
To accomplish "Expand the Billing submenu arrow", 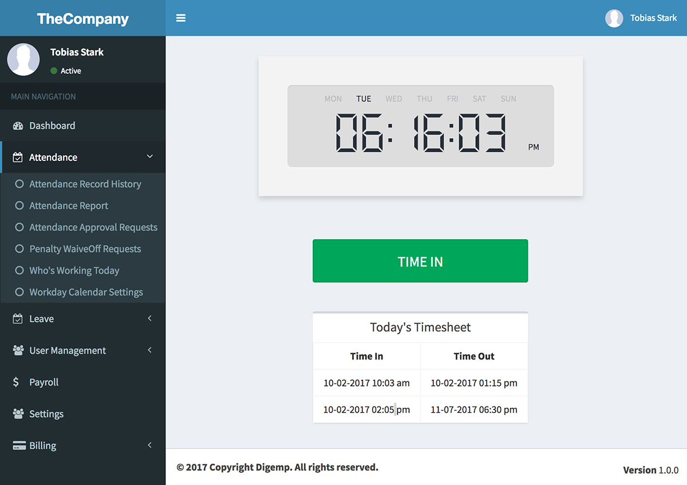I will point(150,445).
